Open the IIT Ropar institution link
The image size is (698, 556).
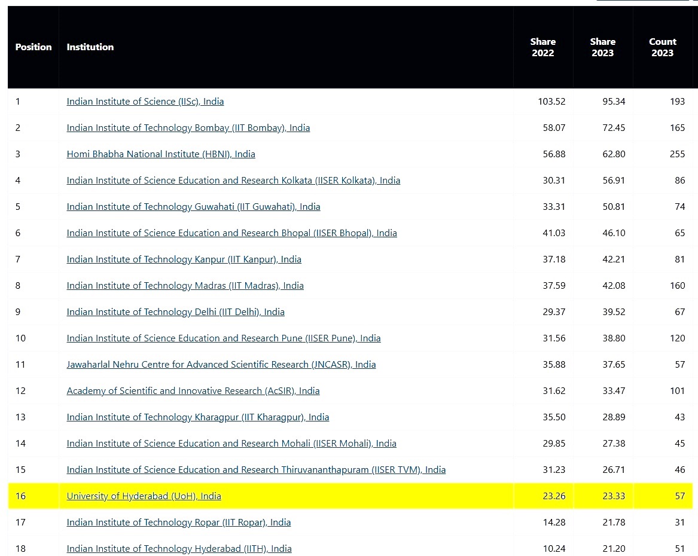point(178,522)
